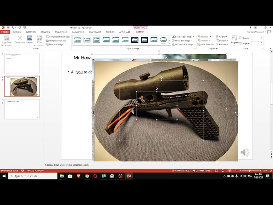Fit slide to current window
This screenshot has width=273, height=205.
271,171
